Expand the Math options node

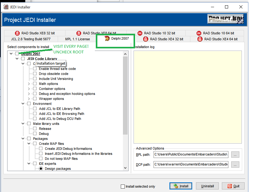pyautogui.click(x=29, y=84)
